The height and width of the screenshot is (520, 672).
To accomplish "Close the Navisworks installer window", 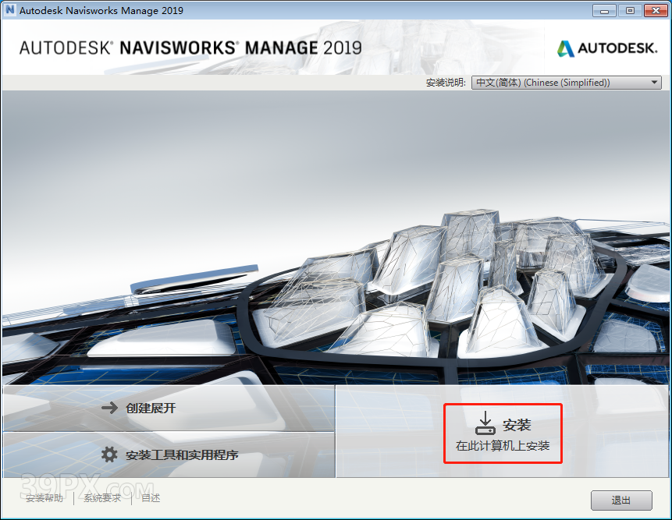I will (x=654, y=10).
